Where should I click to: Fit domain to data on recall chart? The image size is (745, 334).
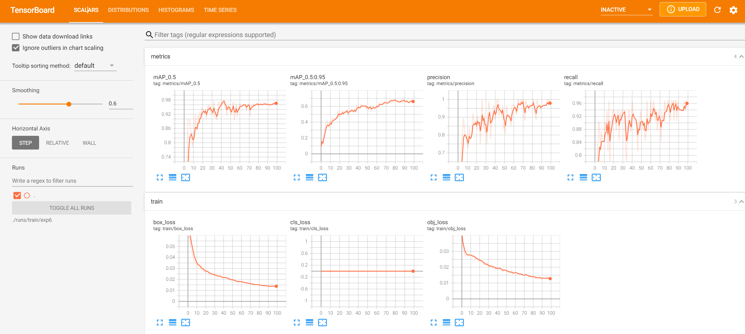click(596, 178)
